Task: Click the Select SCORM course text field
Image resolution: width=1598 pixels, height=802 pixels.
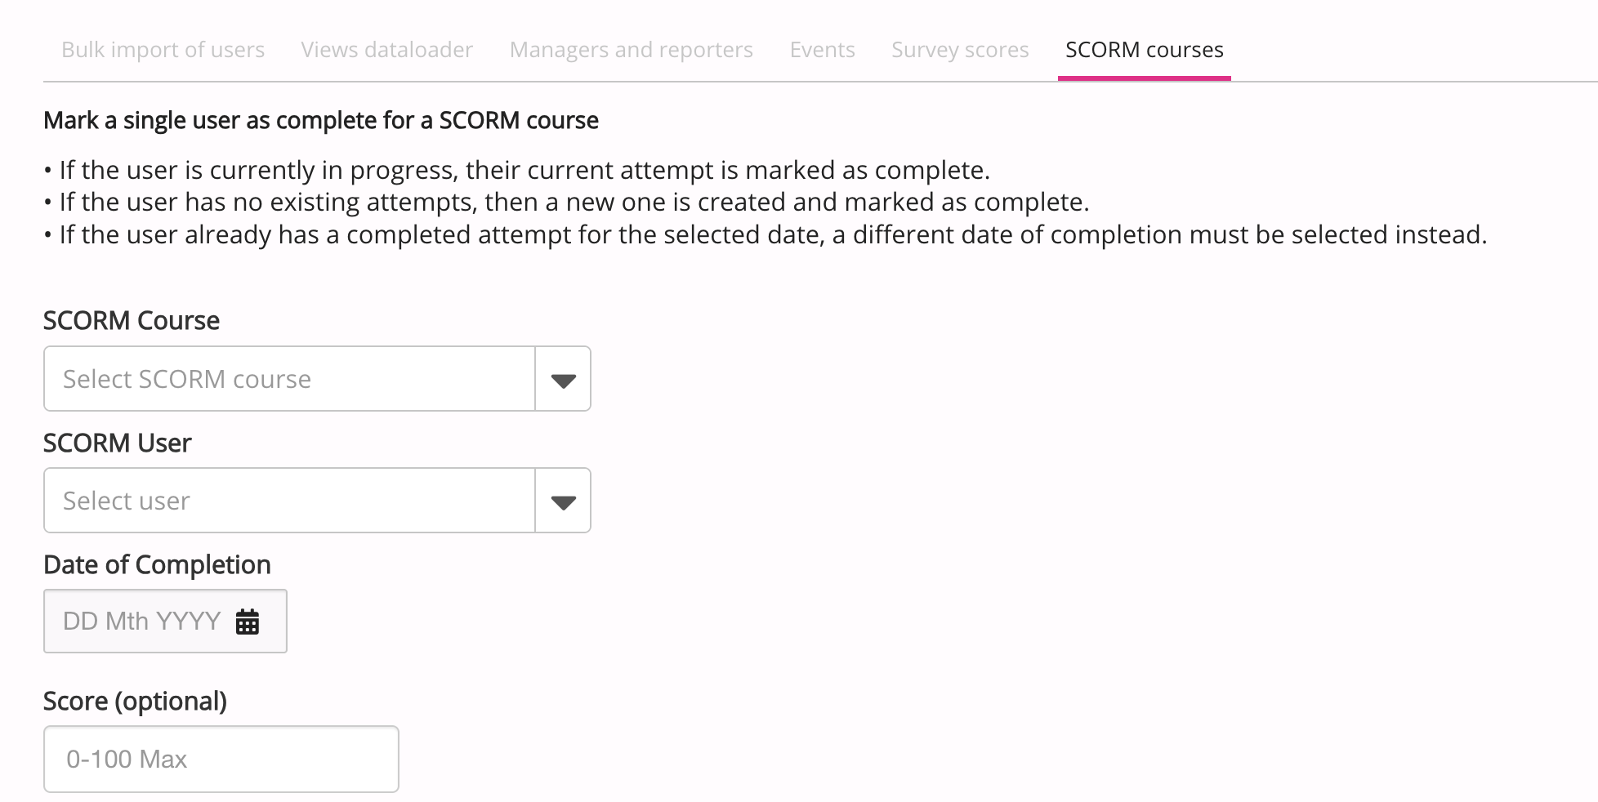Action: [290, 380]
